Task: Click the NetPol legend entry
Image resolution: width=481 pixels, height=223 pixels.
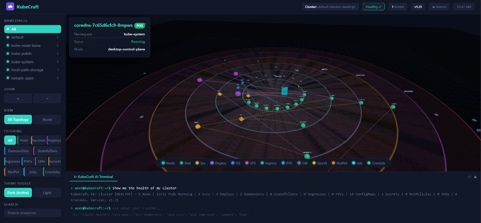Action: click(x=339, y=163)
